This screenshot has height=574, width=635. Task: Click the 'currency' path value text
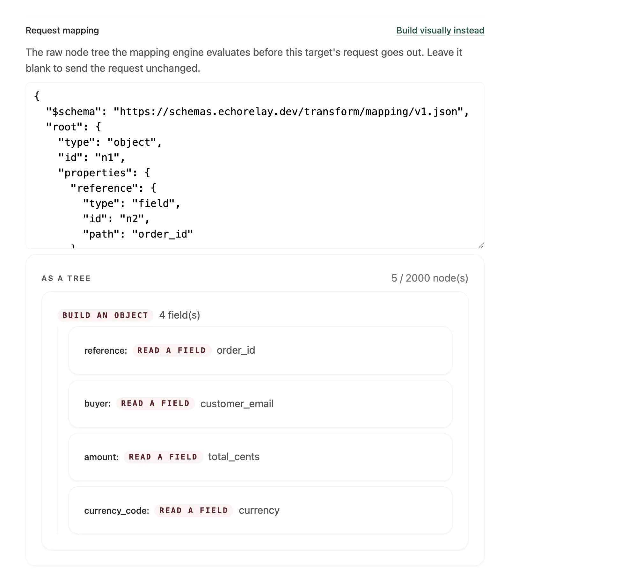259,510
